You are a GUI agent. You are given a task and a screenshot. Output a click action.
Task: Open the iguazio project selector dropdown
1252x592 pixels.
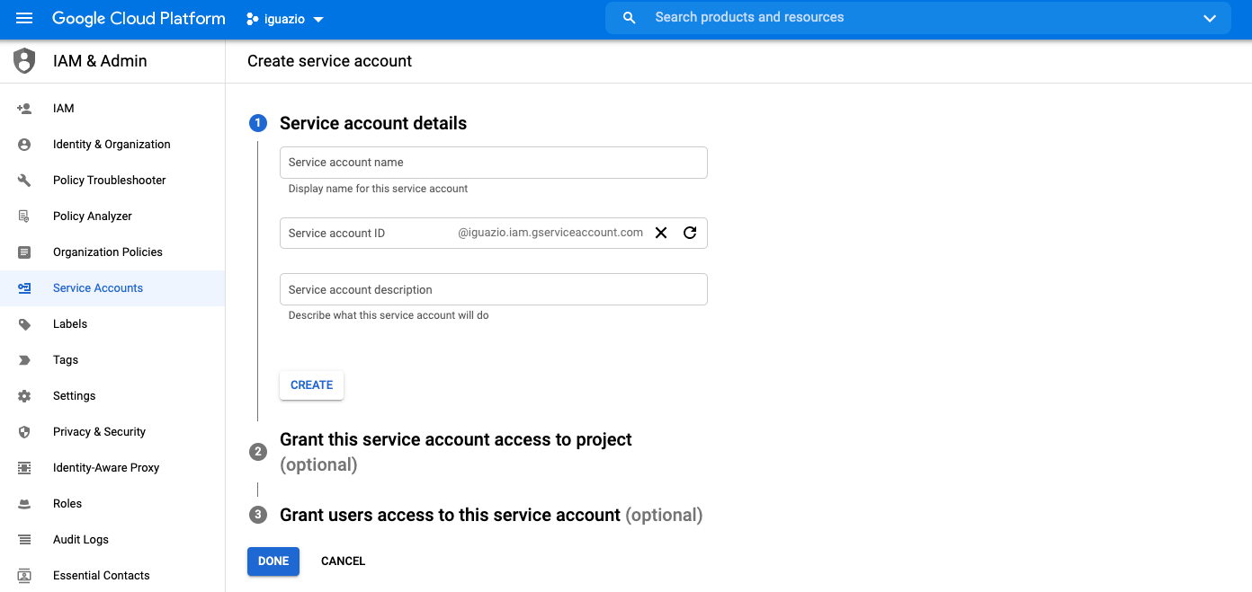[285, 19]
